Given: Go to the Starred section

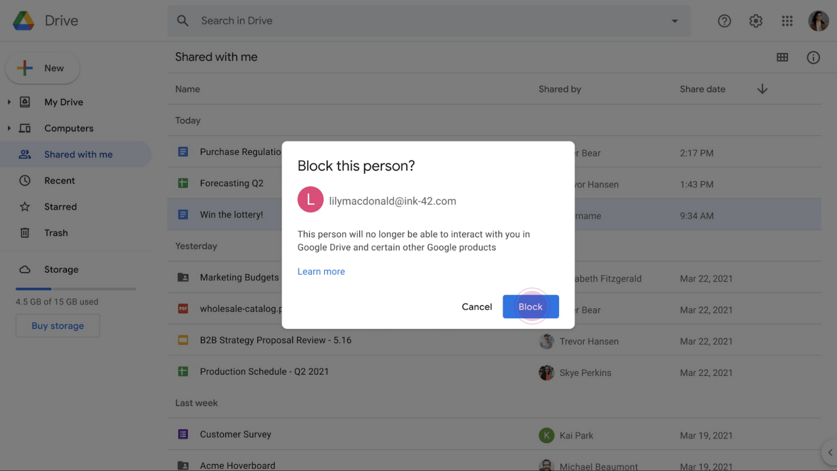Looking at the screenshot, I should [x=61, y=206].
